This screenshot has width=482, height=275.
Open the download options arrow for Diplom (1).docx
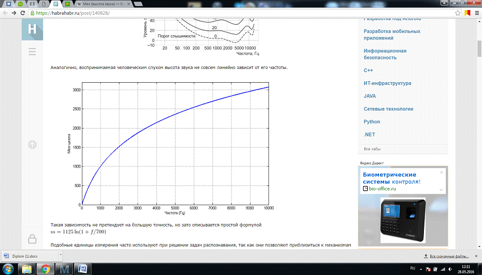[61, 255]
